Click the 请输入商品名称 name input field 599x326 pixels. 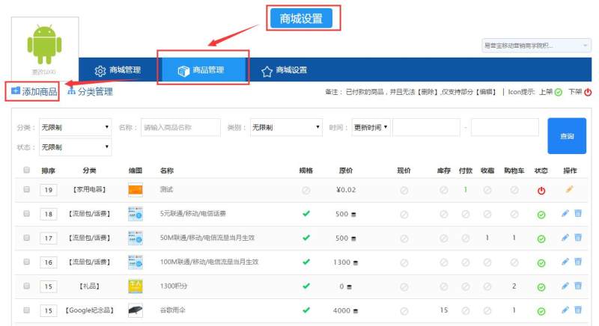coord(180,128)
